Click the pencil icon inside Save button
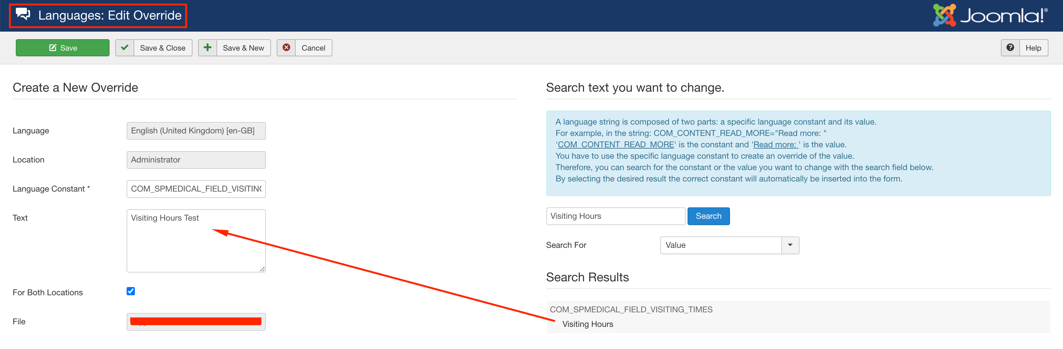The height and width of the screenshot is (349, 1063). click(53, 48)
